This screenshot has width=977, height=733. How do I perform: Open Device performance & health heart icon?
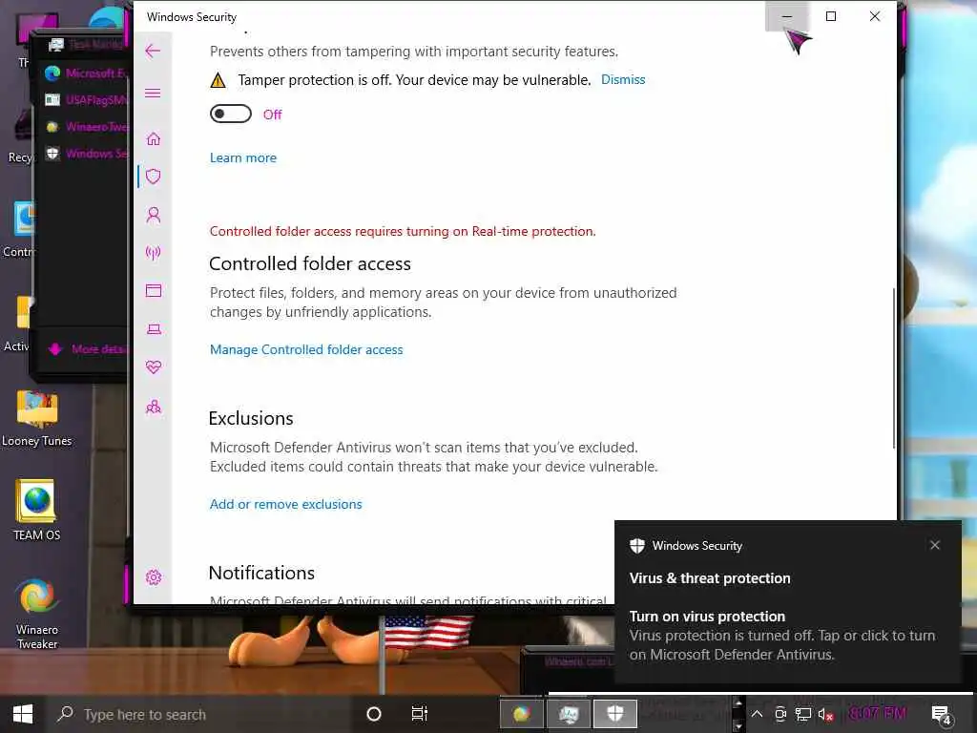tap(154, 367)
